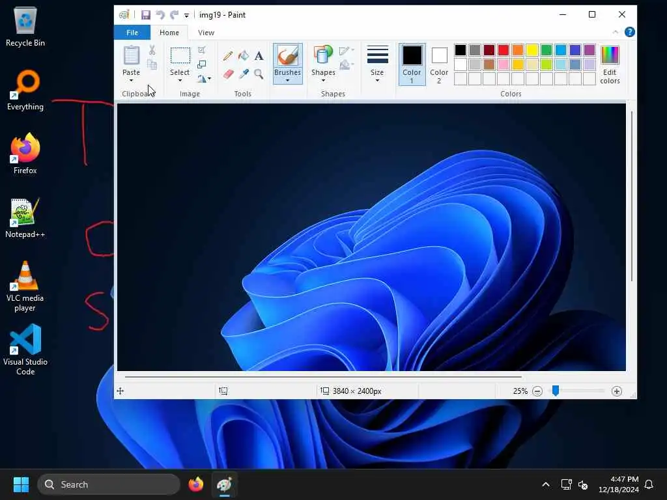
Task: Switch to the View ribbon tab
Action: point(206,33)
